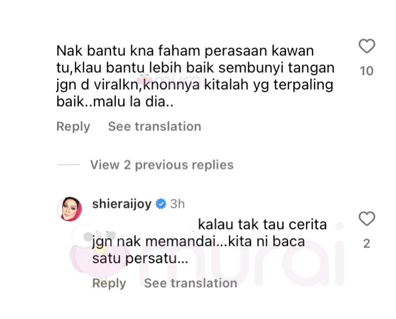This screenshot has width=396, height=319.
Task: Open the like count of 2
Action: [x=367, y=243]
